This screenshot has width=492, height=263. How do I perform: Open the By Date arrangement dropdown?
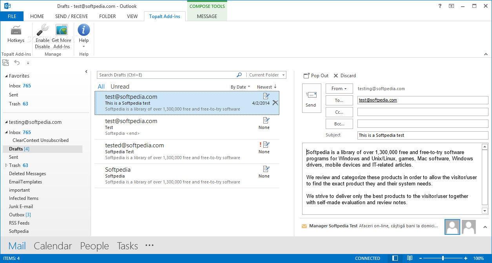pyautogui.click(x=240, y=87)
